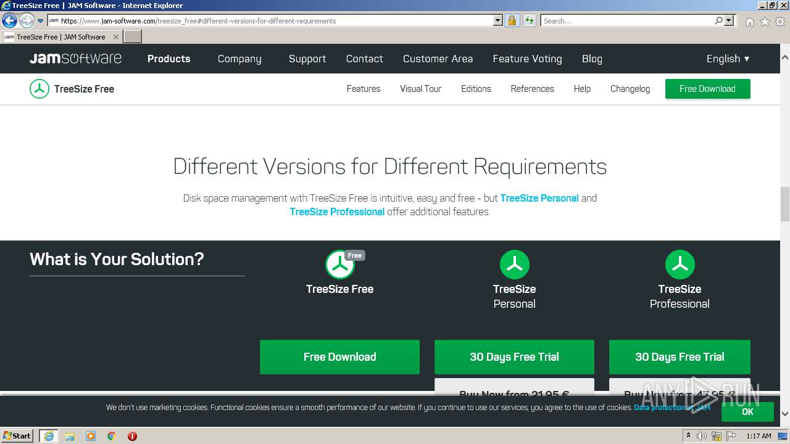Viewport: 790px width, 444px height.
Task: Click scrollbar up arrow
Action: 785,57
